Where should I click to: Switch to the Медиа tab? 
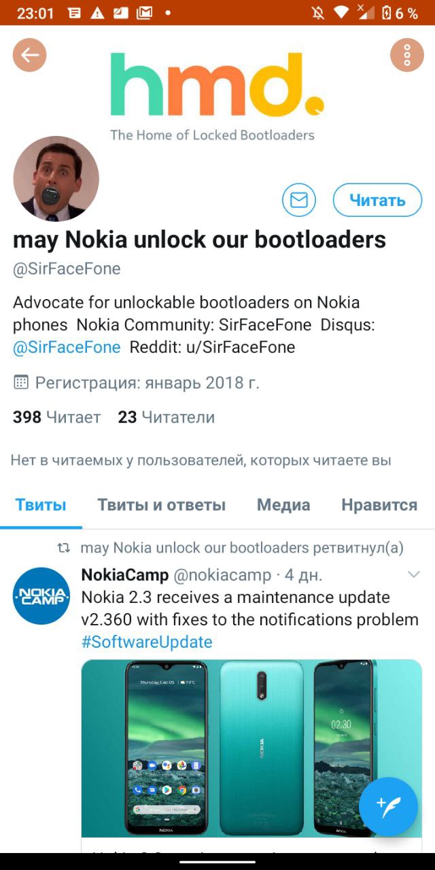click(x=283, y=505)
